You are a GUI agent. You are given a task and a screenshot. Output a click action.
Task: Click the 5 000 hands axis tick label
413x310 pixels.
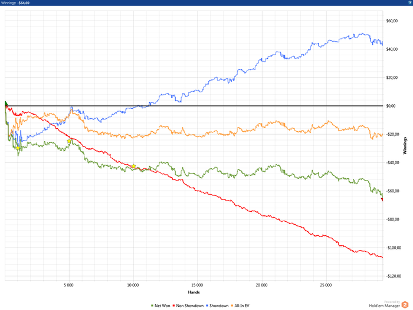69,285
